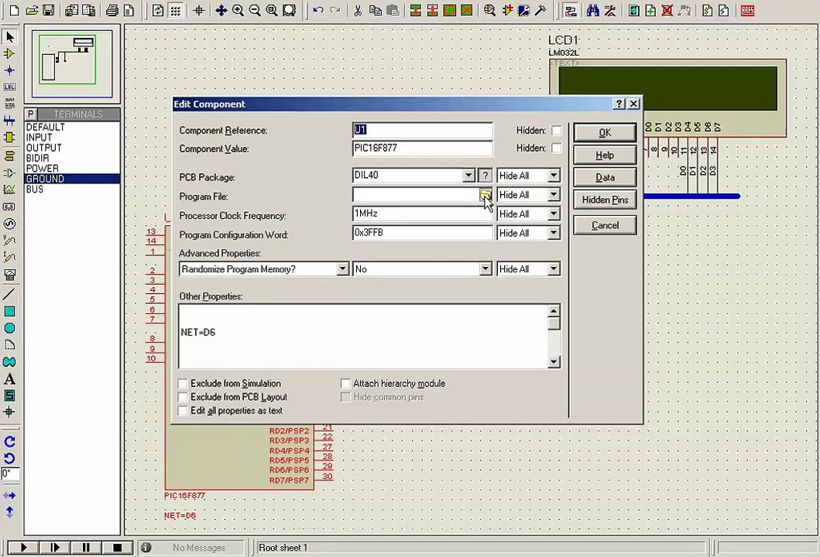820x557 pixels.
Task: Select the Wire Label (LBL) tool
Action: click(x=9, y=87)
